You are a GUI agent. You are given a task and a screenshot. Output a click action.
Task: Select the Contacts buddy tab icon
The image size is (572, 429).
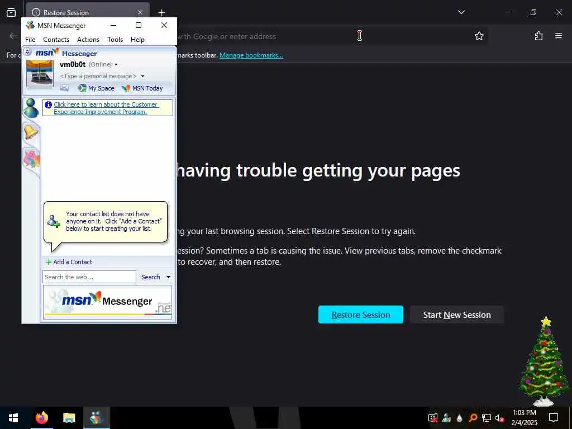tap(31, 108)
